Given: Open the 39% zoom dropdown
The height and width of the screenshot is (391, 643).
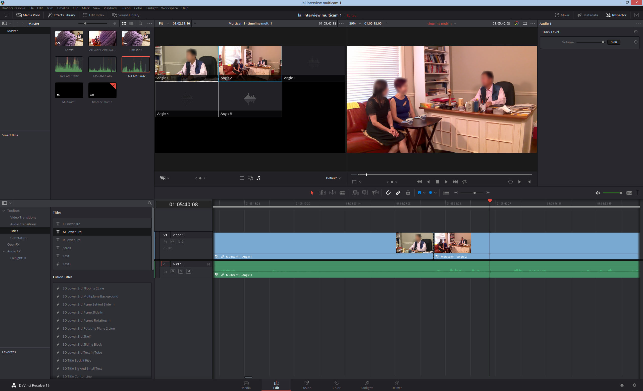Looking at the screenshot, I should point(355,23).
